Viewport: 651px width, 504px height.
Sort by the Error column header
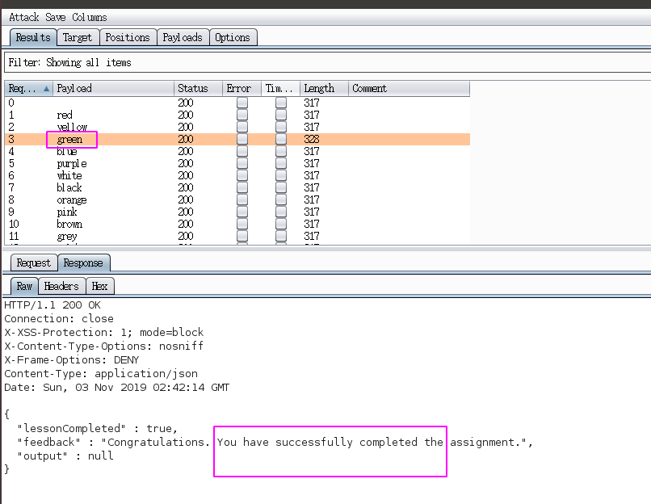tap(241, 88)
